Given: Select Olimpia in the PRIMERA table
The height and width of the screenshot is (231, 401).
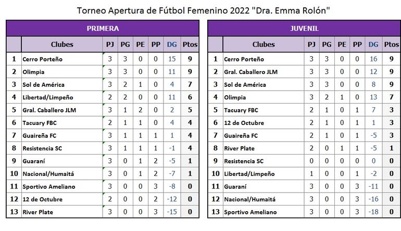Looking at the screenshot, I should point(33,72).
